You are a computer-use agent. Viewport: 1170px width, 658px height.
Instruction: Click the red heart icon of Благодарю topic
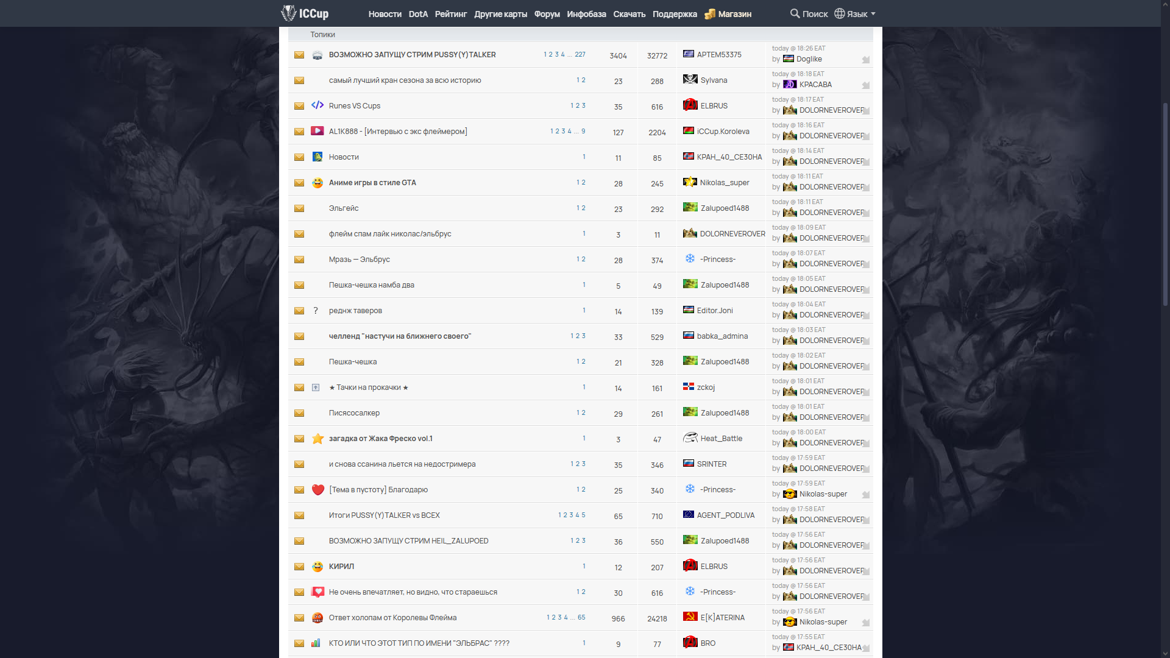[x=317, y=490]
